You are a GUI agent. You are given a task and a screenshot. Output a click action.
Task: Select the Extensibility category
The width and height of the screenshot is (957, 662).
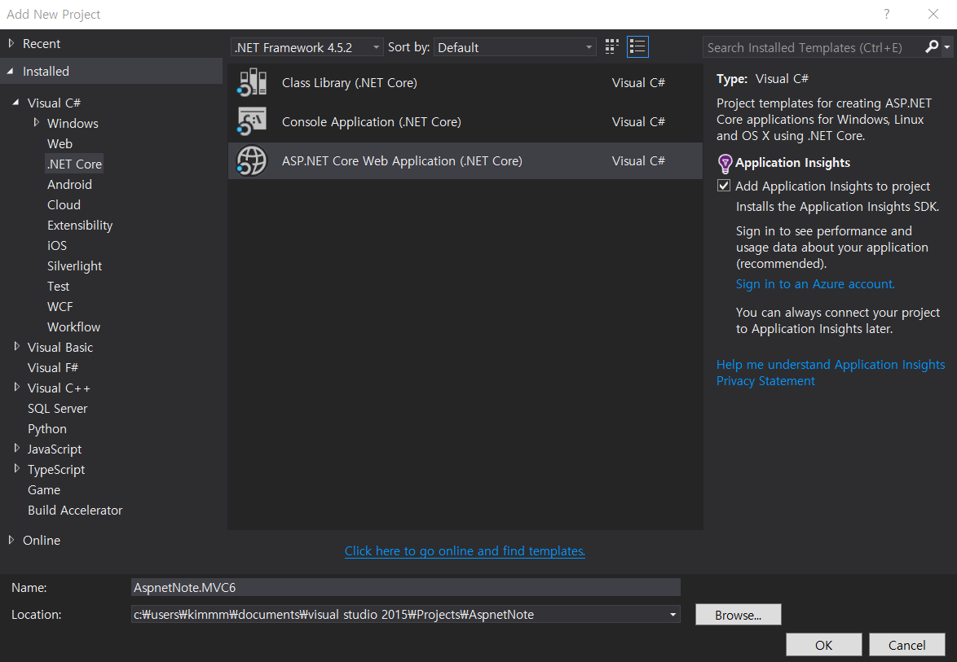click(x=80, y=226)
